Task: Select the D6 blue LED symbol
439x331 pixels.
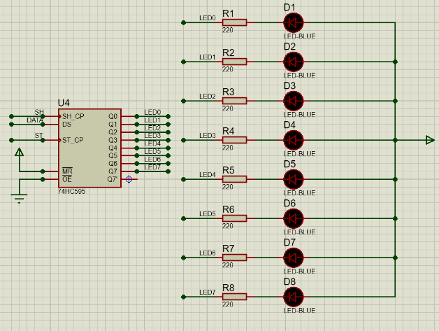Action: [294, 218]
